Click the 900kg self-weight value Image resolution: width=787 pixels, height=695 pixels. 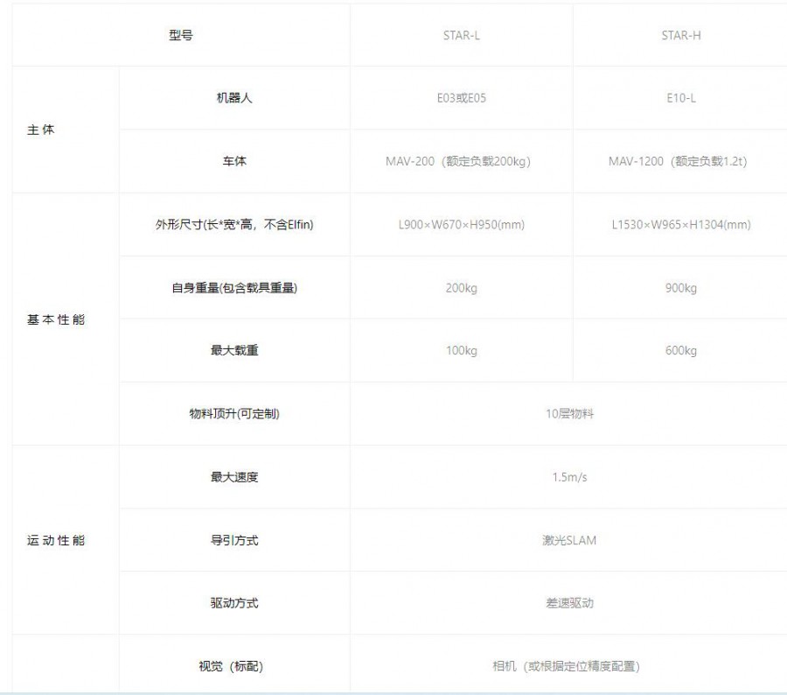[680, 288]
